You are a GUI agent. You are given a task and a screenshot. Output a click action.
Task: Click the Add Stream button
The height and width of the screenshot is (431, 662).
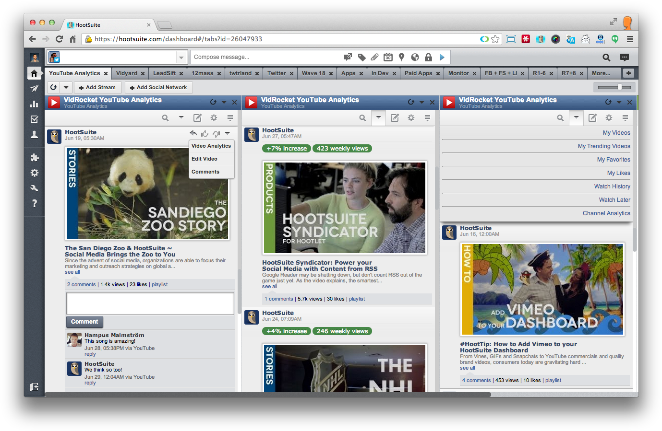pyautogui.click(x=97, y=87)
